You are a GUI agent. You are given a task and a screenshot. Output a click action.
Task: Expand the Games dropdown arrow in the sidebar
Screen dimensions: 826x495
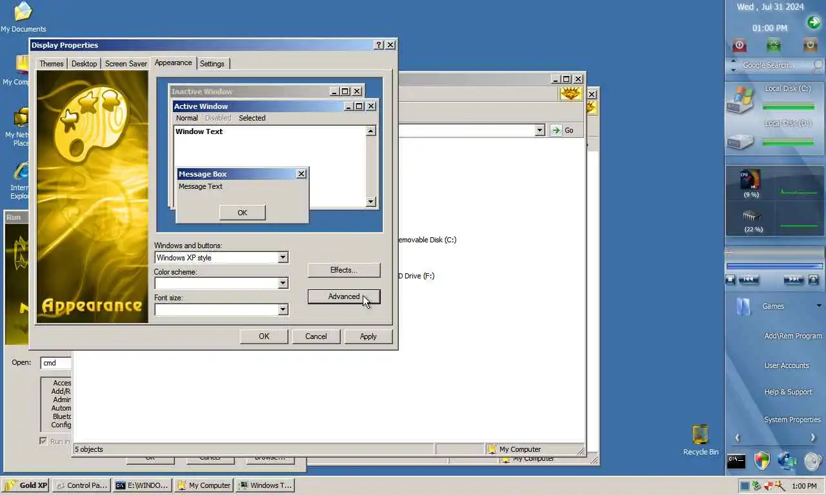point(819,306)
